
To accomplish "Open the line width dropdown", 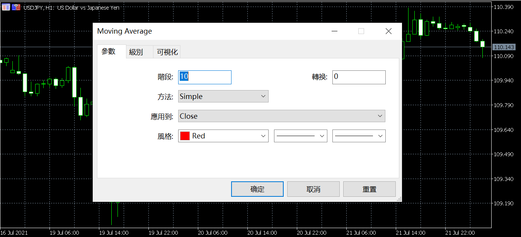I will 359,136.
